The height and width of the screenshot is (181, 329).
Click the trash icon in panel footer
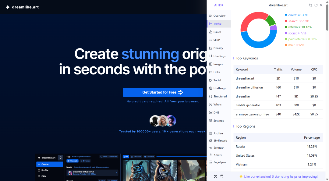pos(222,177)
